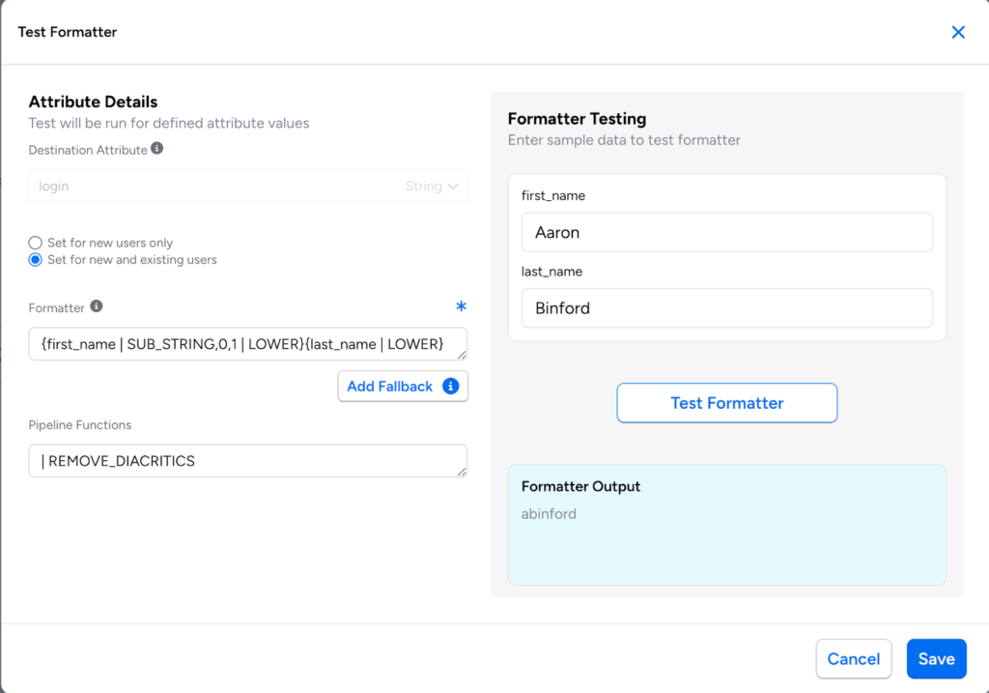This screenshot has height=693, width=989.
Task: Edit the last_name sample input
Action: (x=726, y=308)
